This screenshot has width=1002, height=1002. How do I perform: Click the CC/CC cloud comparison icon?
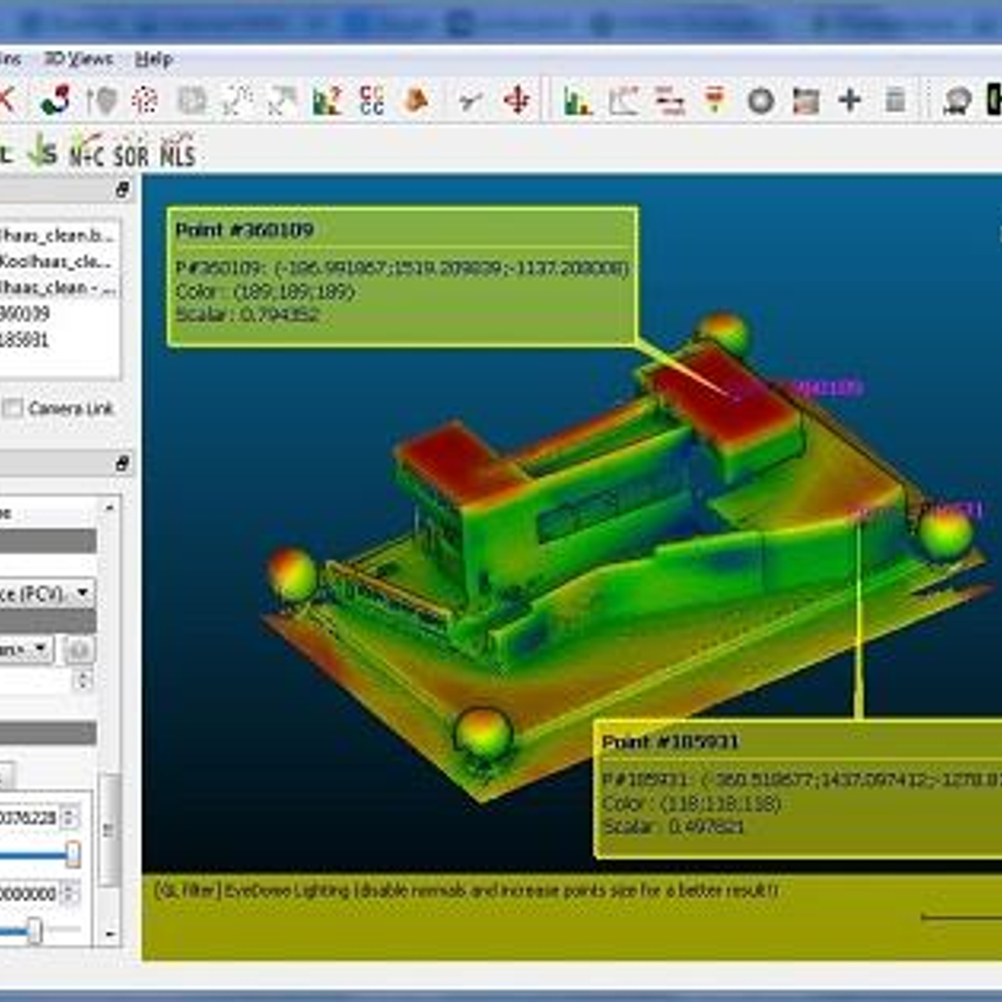372,101
